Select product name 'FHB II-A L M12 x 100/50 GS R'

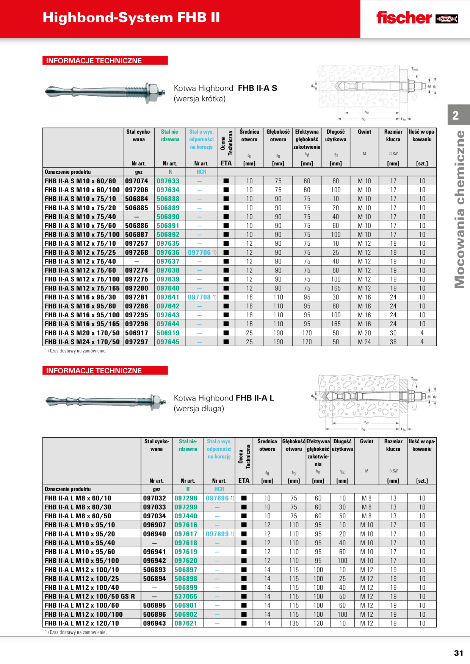90,597
